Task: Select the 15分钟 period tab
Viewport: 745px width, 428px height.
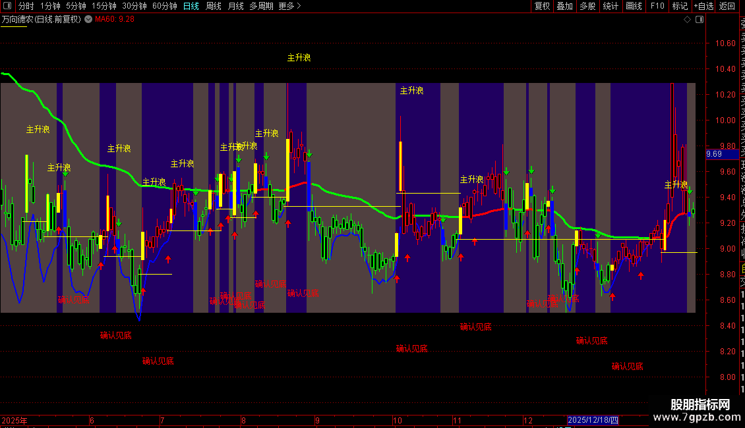Action: (x=104, y=6)
